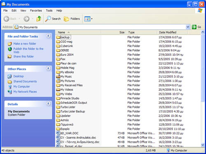The width and height of the screenshot is (206, 154).
Task: Click the green Go arrow button
Action: coord(194,27)
